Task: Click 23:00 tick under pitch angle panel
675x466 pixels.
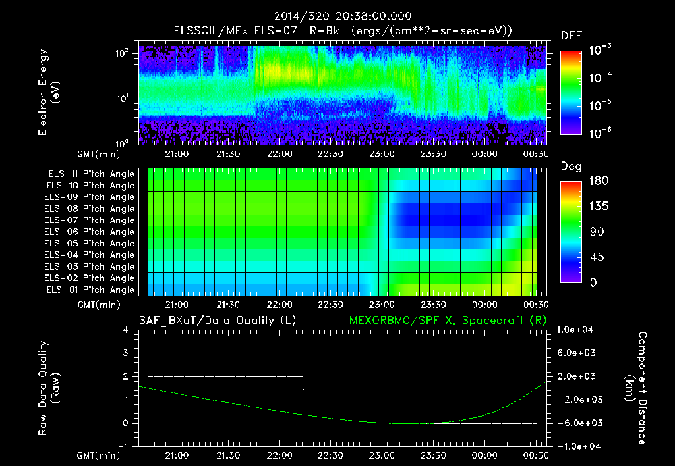Action: click(x=382, y=305)
